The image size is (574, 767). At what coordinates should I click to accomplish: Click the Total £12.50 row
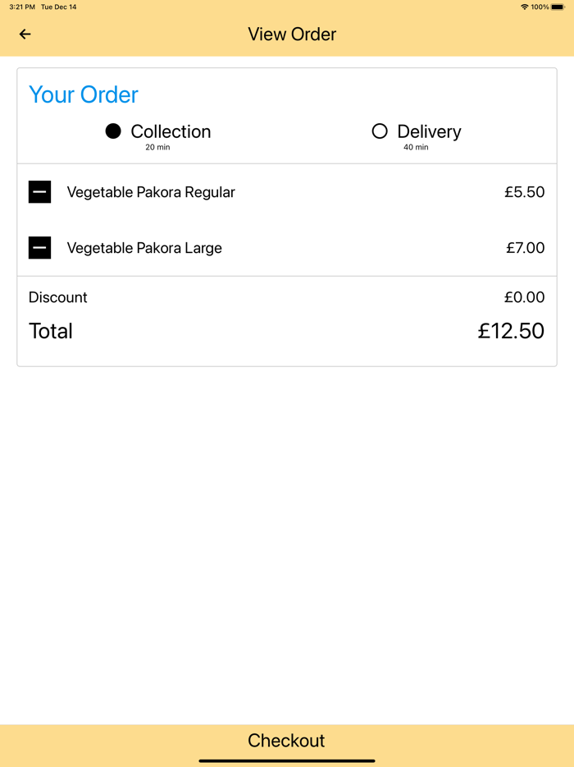click(x=287, y=330)
